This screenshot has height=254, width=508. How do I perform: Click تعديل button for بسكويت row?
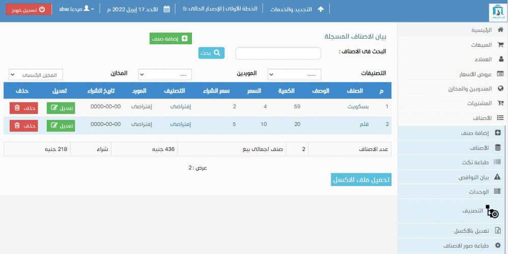(61, 108)
